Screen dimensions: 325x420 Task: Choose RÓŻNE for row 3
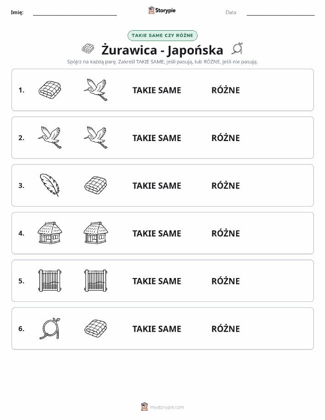(226, 185)
